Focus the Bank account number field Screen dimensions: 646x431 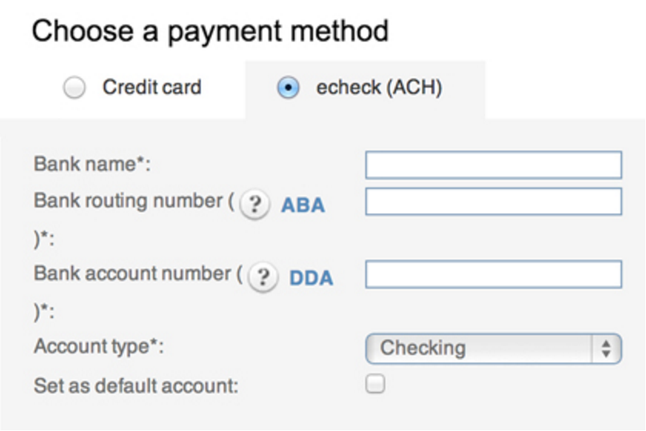pos(494,274)
